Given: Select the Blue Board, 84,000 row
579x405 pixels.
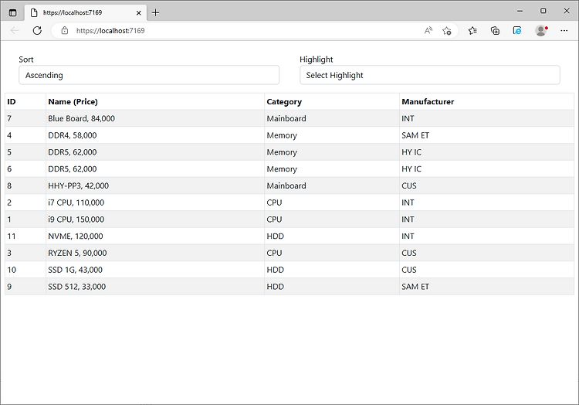Looking at the screenshot, I should (289, 118).
